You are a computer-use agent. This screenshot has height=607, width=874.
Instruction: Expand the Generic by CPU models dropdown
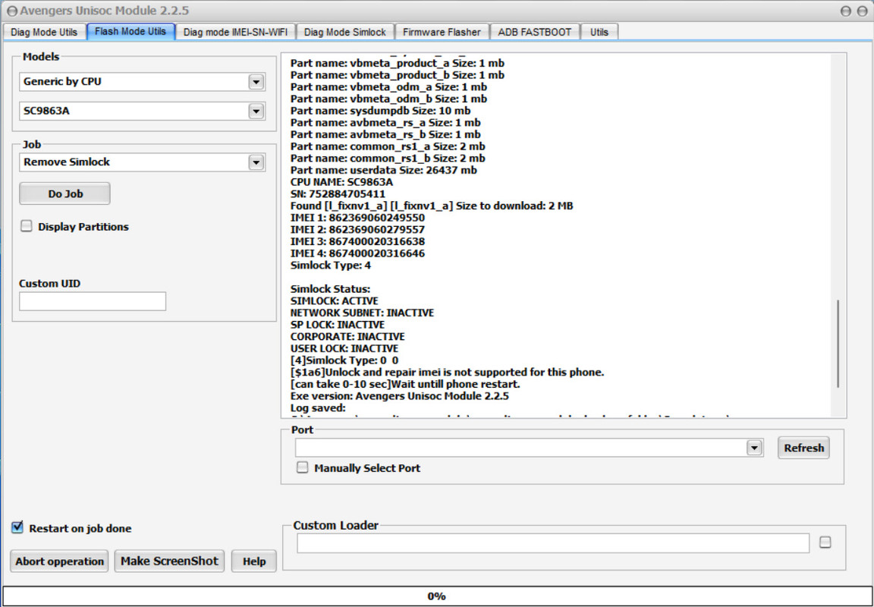click(x=256, y=82)
